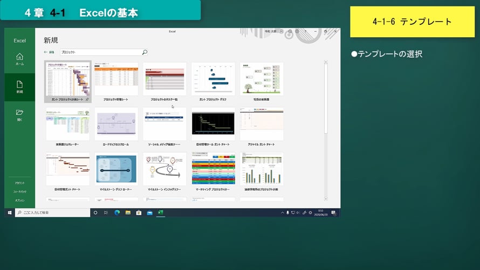Open アカウント in the Excel sidebar
The image size is (480, 270).
point(19,183)
